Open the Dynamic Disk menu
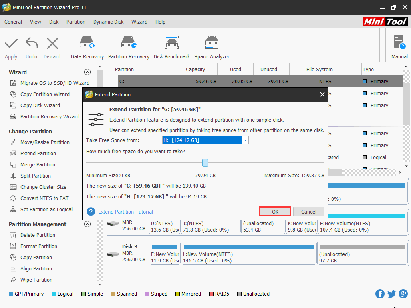Screen dimensions: 411x308 pyautogui.click(x=108, y=22)
